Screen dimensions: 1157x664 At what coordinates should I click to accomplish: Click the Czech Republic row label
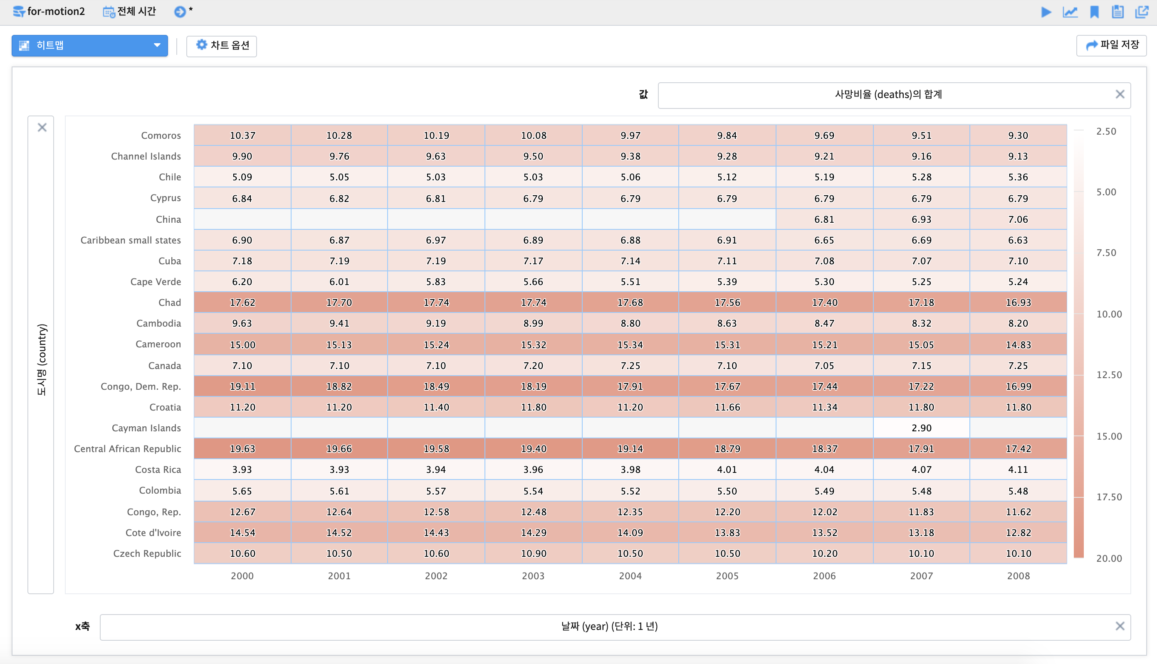147,553
